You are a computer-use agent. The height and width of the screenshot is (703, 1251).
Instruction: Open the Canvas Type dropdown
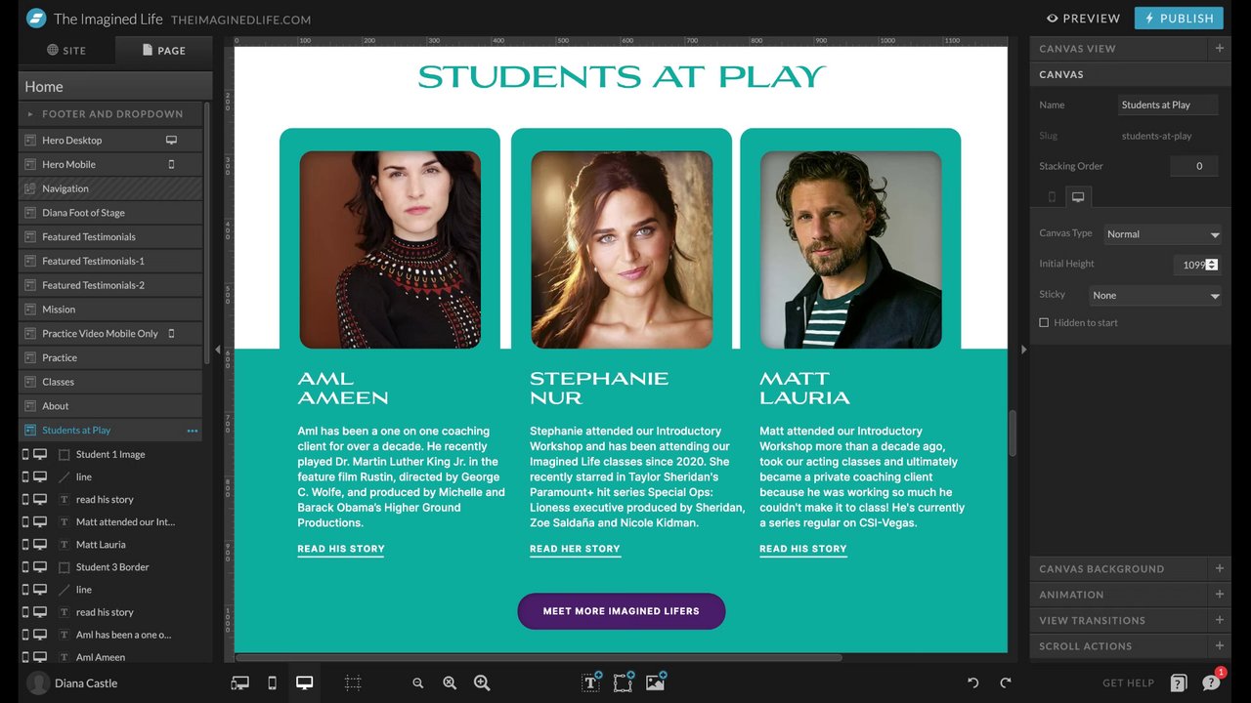click(1162, 234)
